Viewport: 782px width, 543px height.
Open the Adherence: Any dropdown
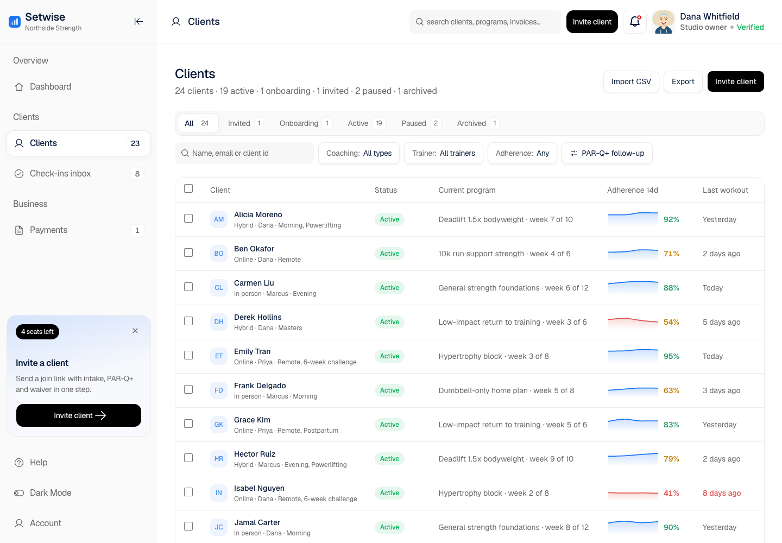[x=522, y=153]
